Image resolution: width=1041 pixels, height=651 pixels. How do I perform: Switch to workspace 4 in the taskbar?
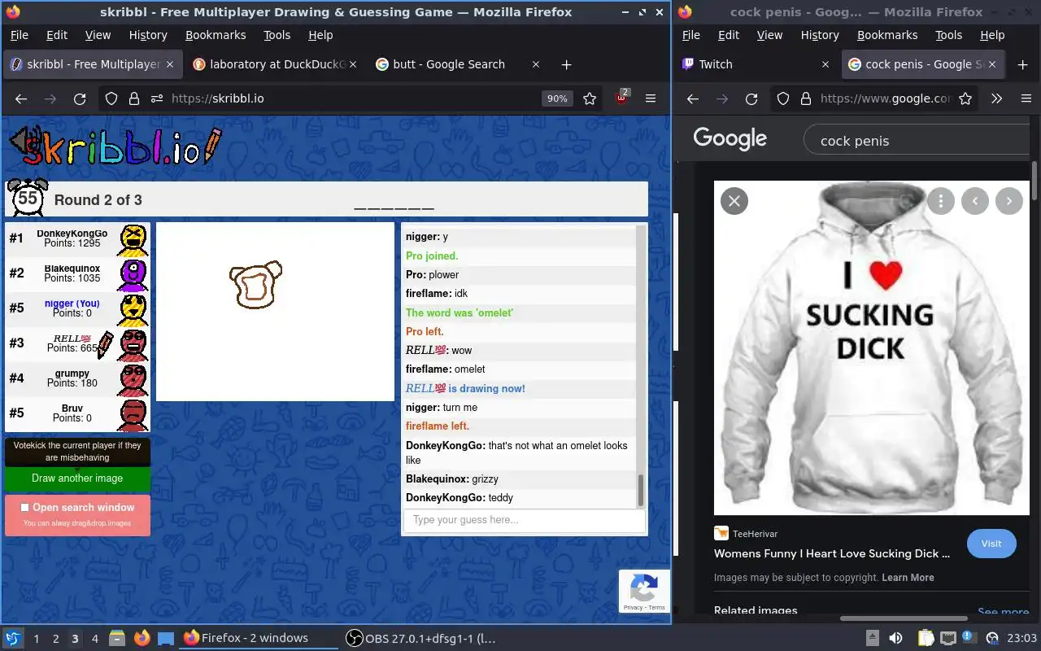[x=94, y=639]
